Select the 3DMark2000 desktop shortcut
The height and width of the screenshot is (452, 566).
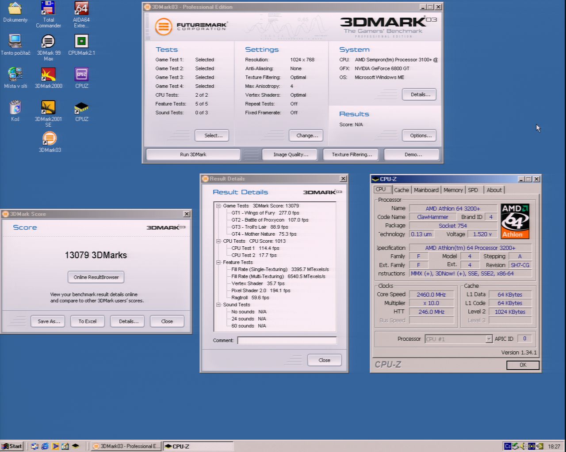point(48,78)
